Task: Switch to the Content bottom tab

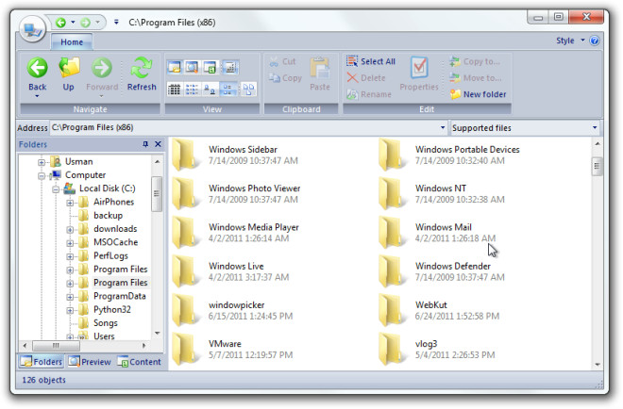Action: point(140,361)
